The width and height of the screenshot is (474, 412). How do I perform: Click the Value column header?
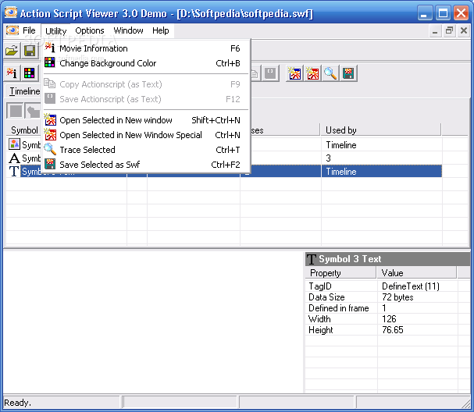(417, 273)
